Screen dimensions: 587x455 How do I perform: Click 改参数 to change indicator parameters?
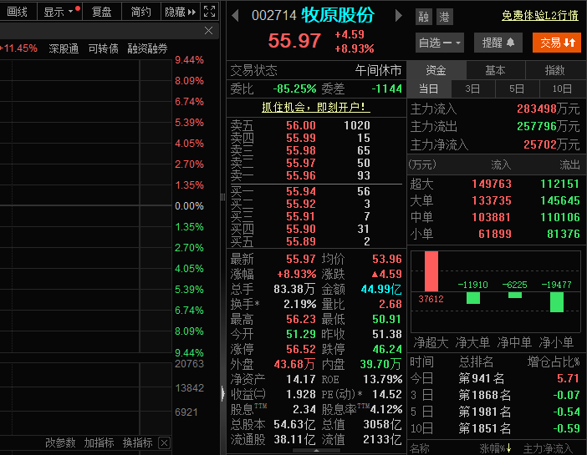60,442
